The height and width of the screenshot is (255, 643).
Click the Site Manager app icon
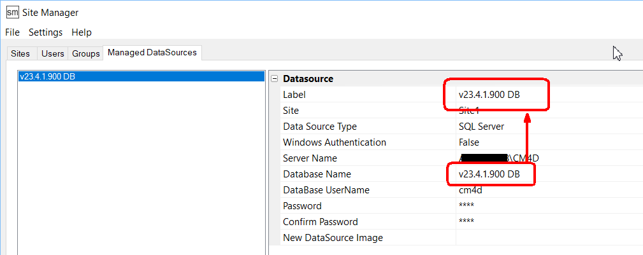[x=12, y=13]
